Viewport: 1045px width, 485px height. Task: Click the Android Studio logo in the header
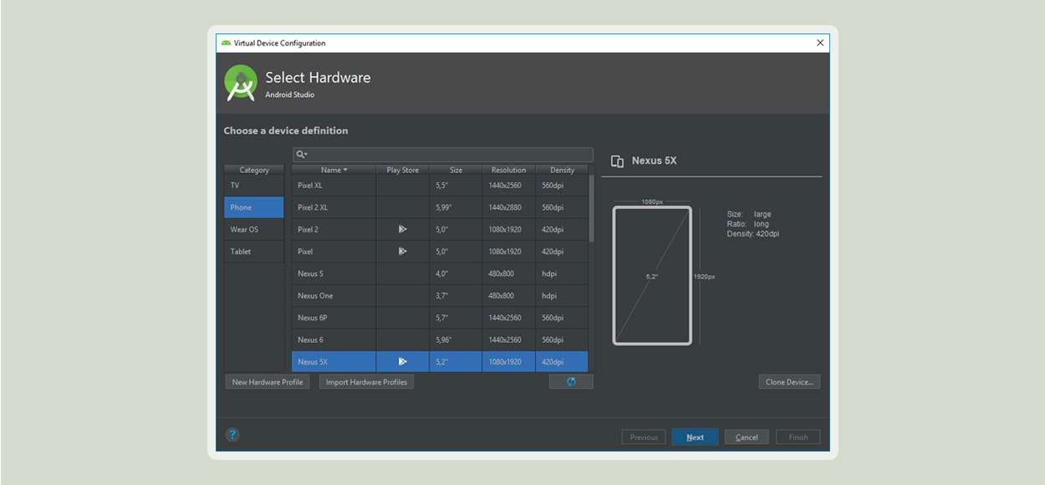pos(241,84)
